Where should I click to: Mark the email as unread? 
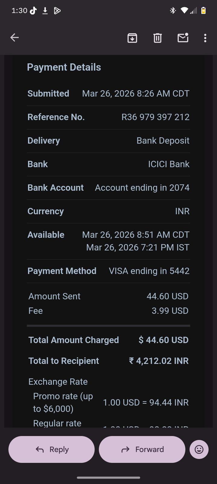point(183,38)
